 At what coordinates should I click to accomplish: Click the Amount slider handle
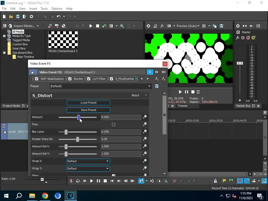click(79, 117)
